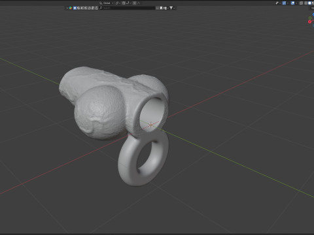Image resolution: width=314 pixels, height=235 pixels.
Task: Collapse the small arrow left of the sphere icon
Action: click(67, 8)
